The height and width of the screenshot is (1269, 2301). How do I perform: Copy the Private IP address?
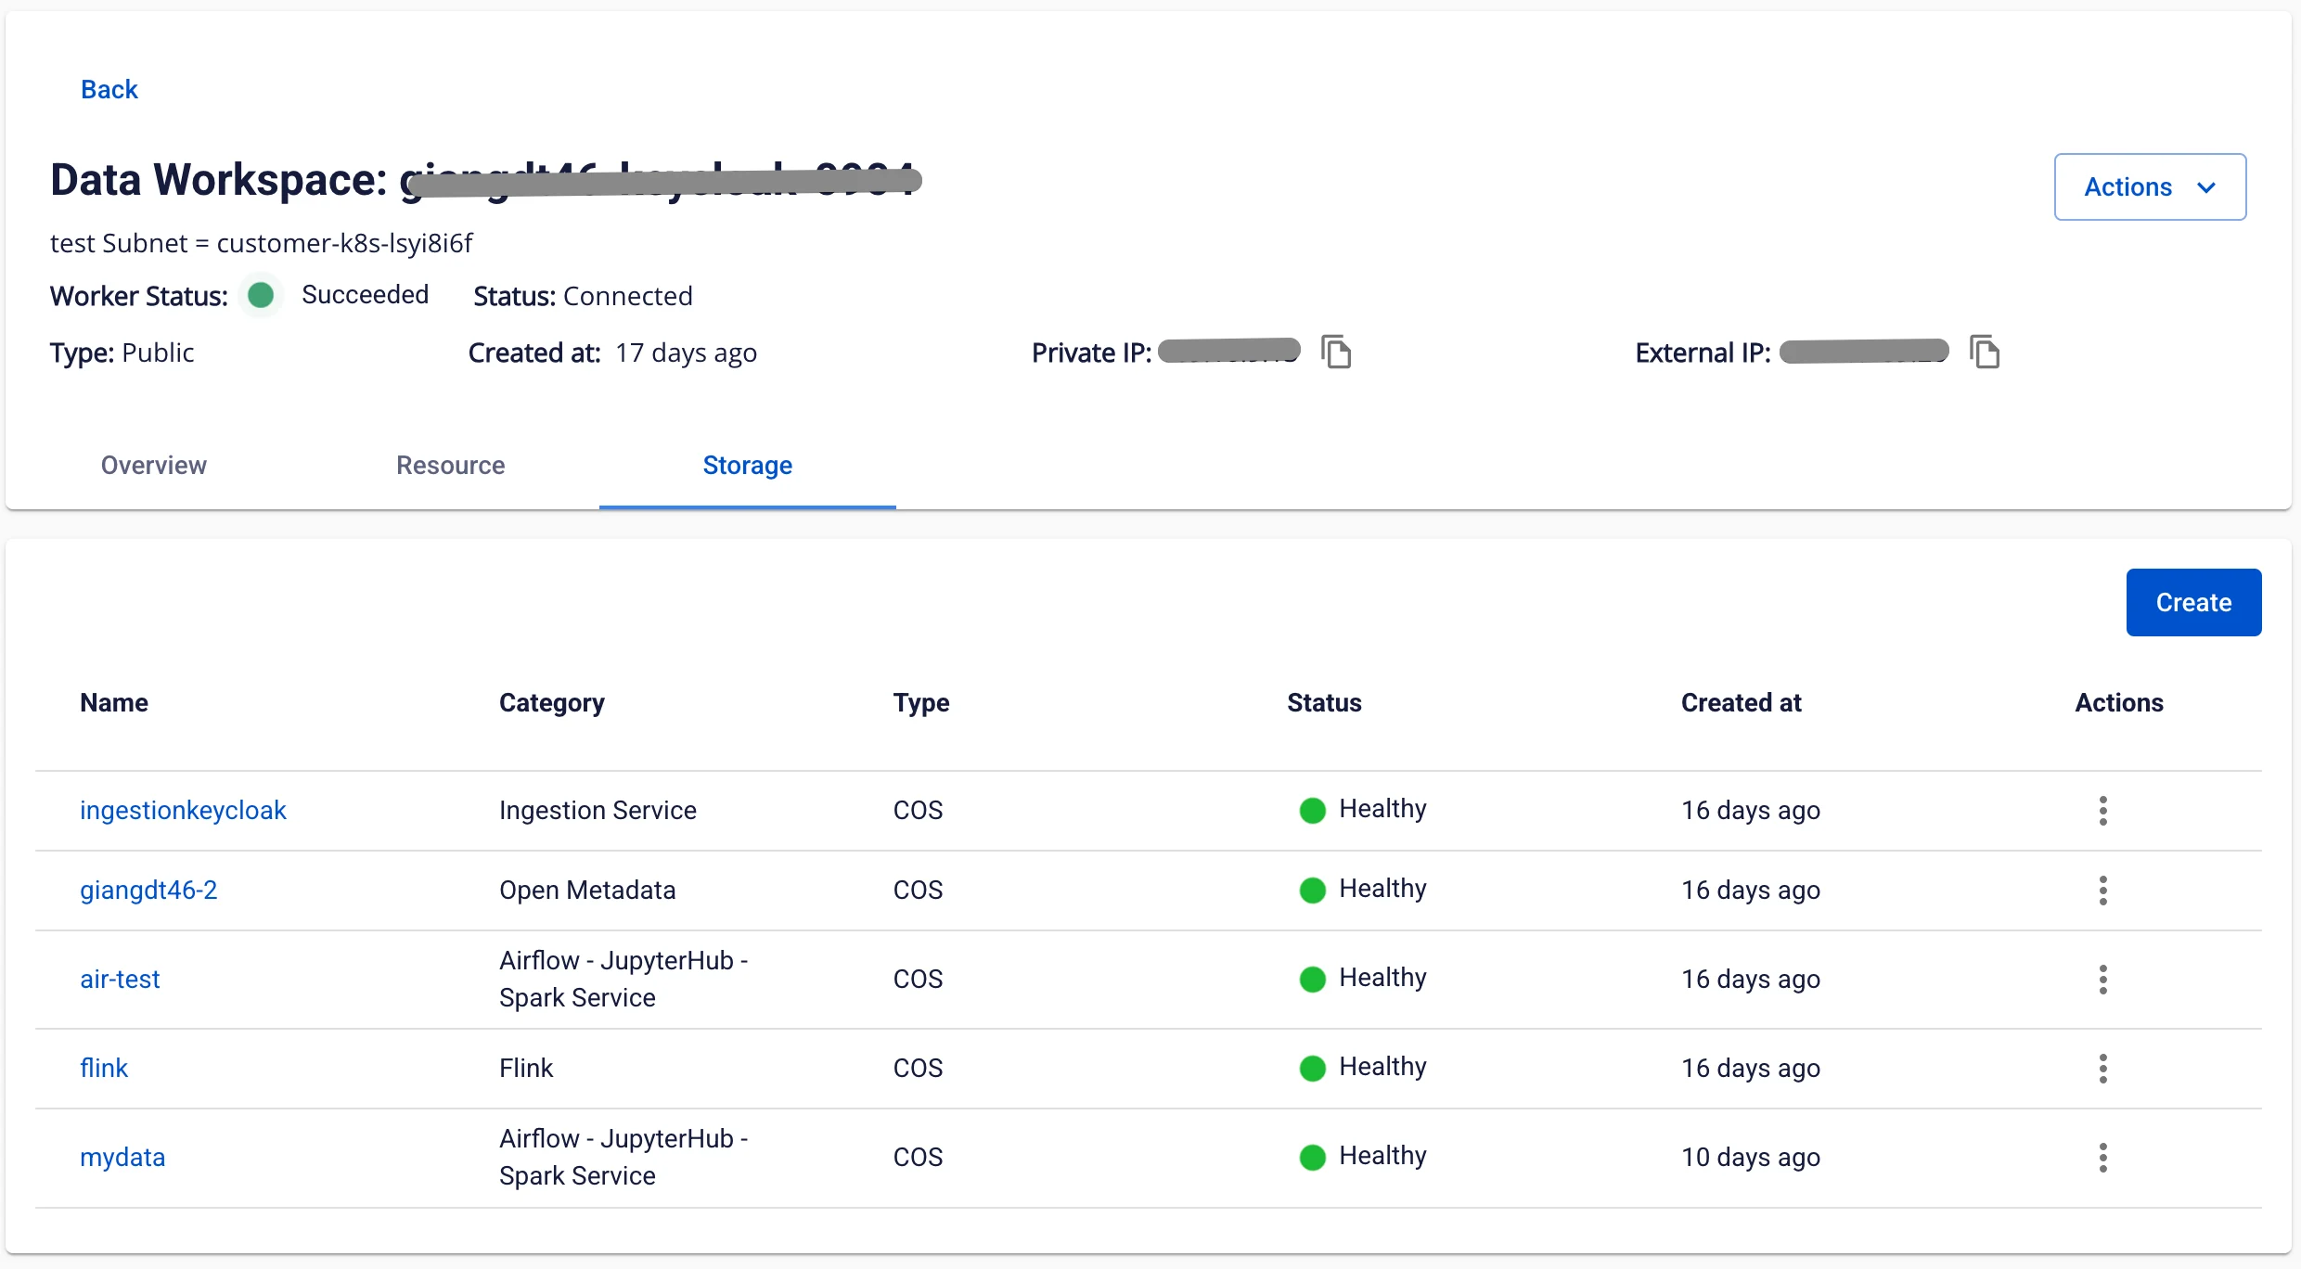click(1336, 352)
